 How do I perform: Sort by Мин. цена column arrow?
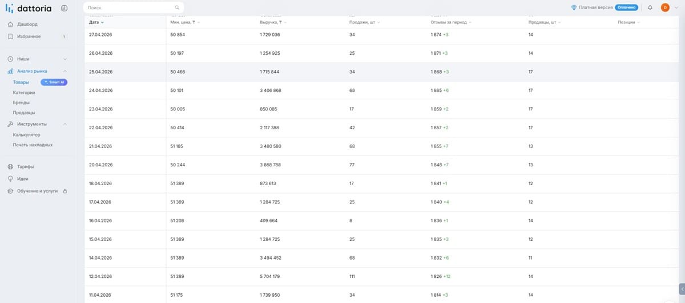[199, 22]
